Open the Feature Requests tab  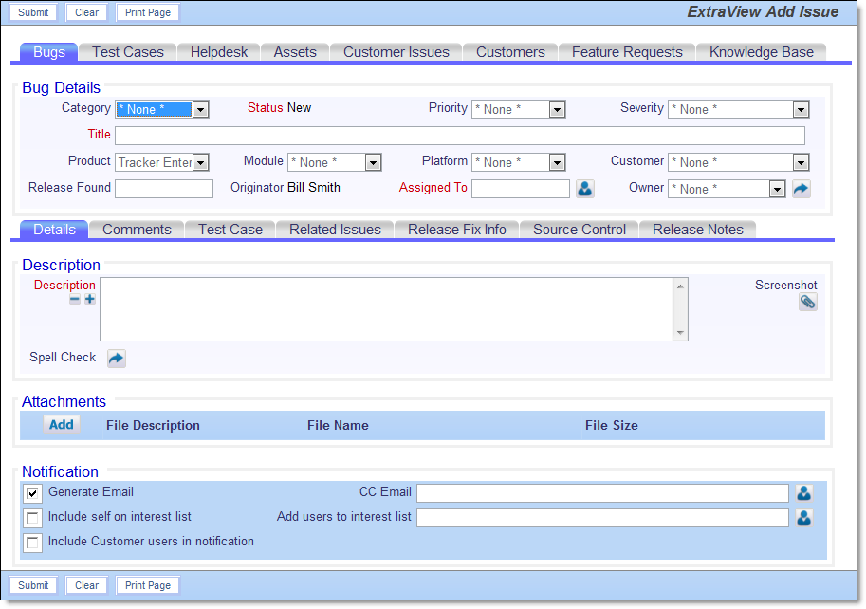point(627,52)
